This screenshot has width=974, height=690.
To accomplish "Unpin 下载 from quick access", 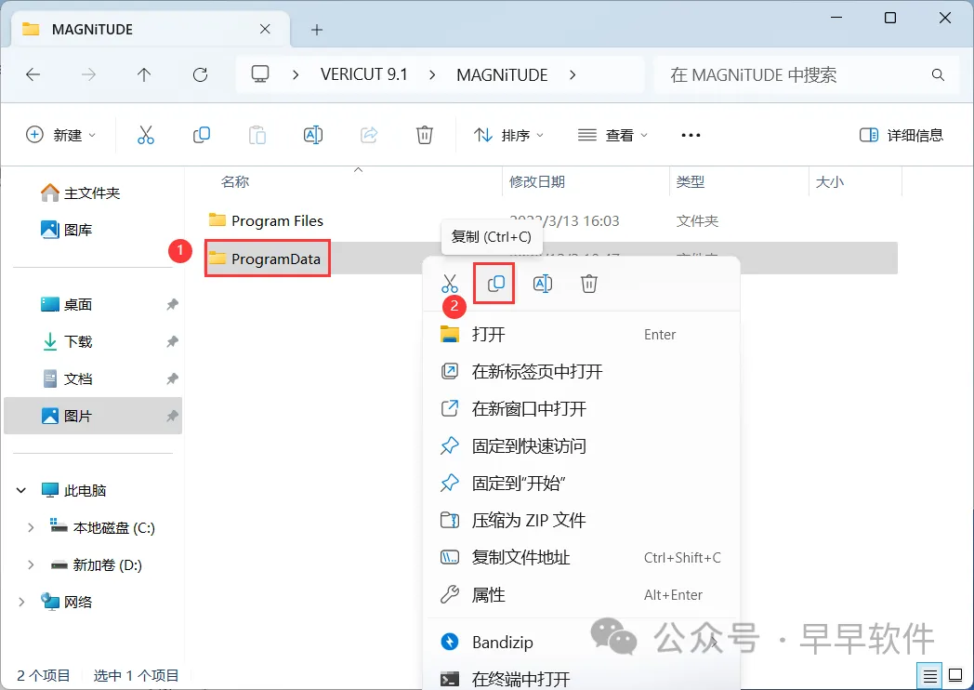I will pos(172,342).
